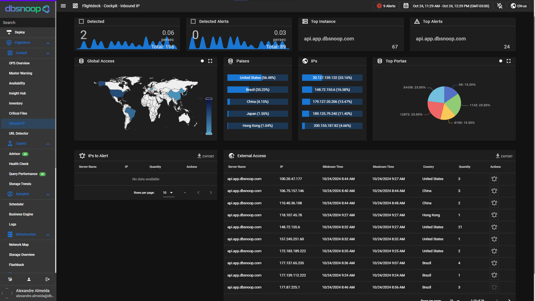The height and width of the screenshot is (301, 535).
Task: Click the dashboard icon beside Flightdeck title
Action: tap(75, 6)
